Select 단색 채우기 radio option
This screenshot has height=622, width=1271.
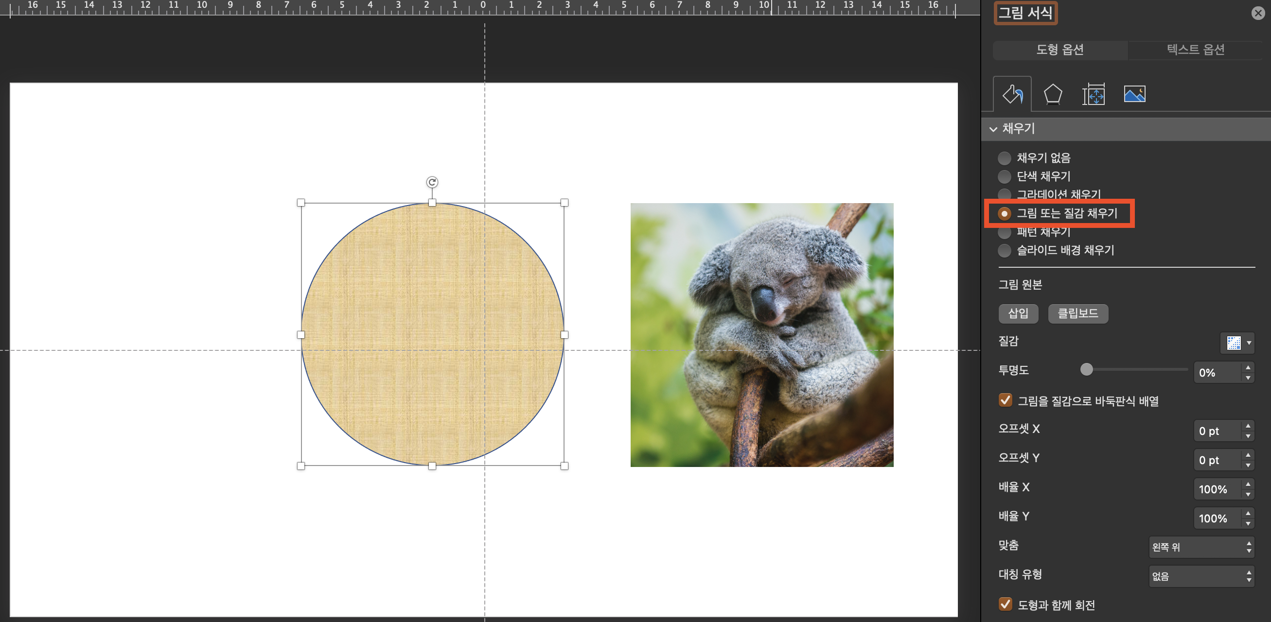click(1004, 176)
